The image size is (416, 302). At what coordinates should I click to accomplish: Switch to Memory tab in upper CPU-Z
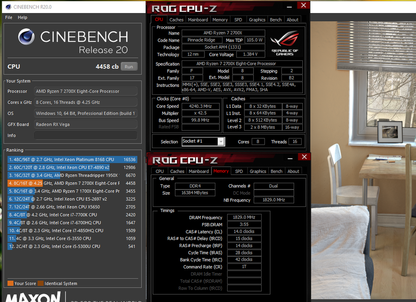220,20
